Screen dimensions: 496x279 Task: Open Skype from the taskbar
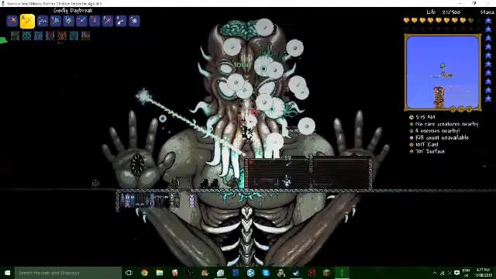pyautogui.click(x=266, y=273)
